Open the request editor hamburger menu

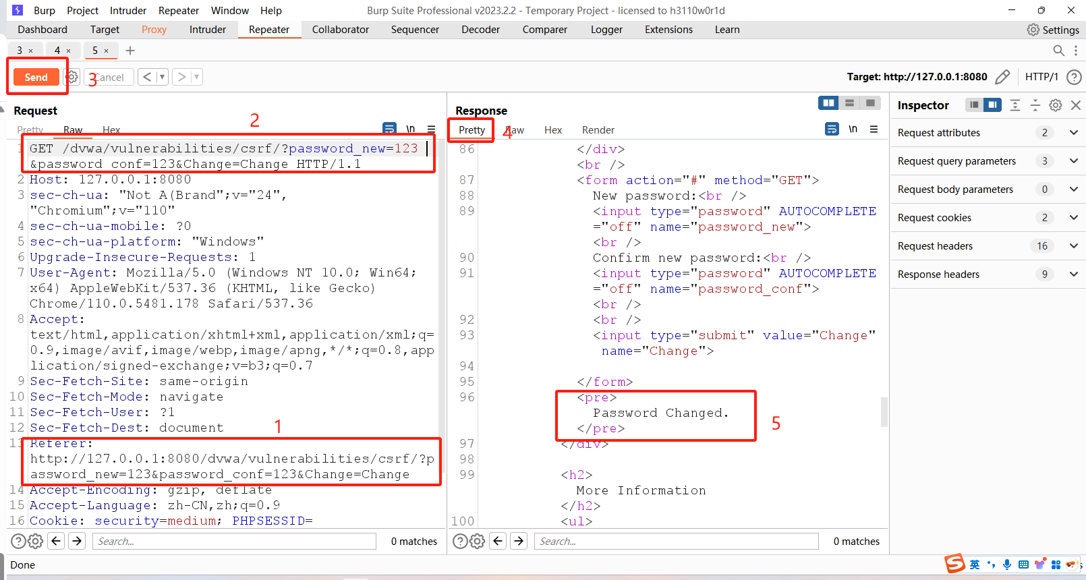[x=431, y=129]
